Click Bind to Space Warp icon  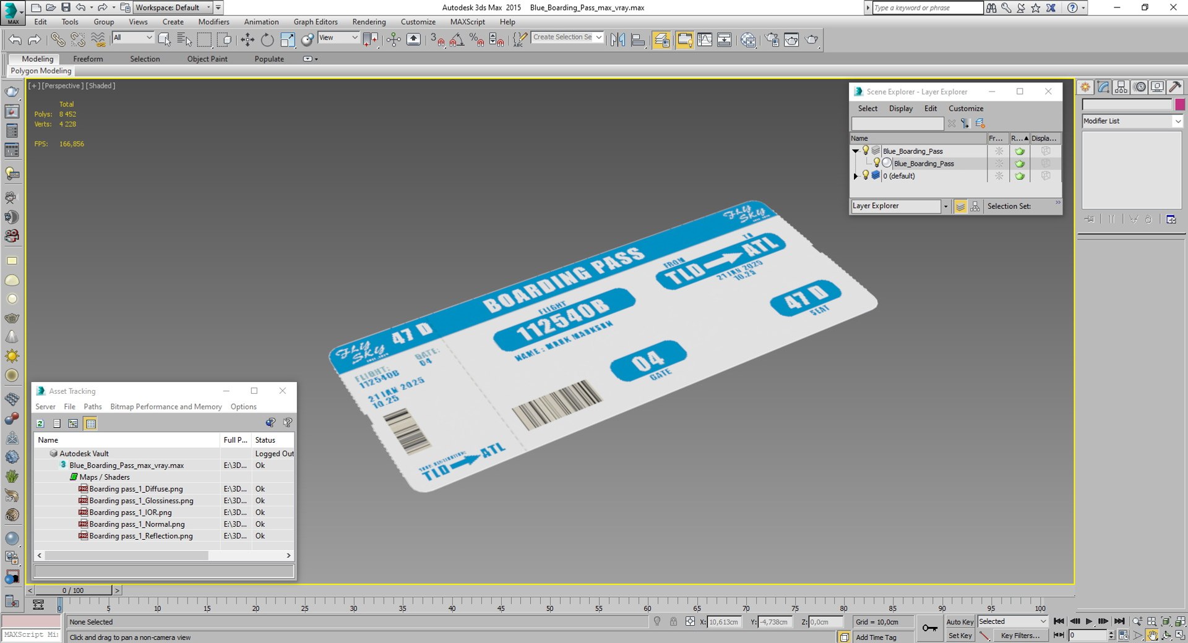click(98, 40)
